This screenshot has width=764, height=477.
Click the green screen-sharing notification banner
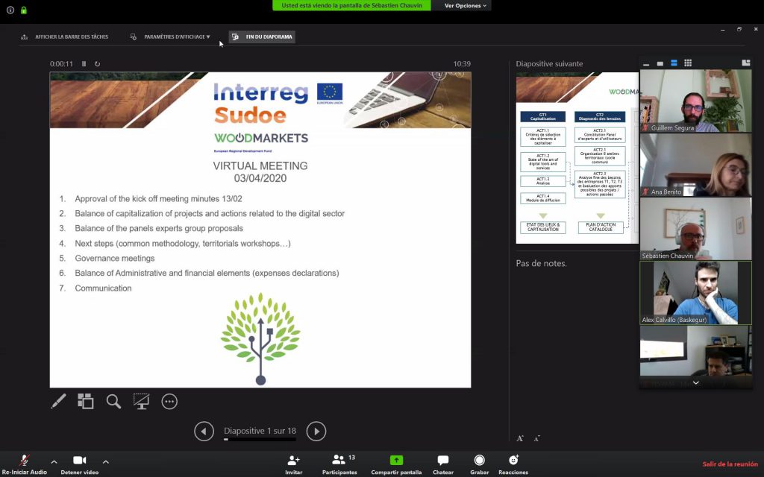351,5
